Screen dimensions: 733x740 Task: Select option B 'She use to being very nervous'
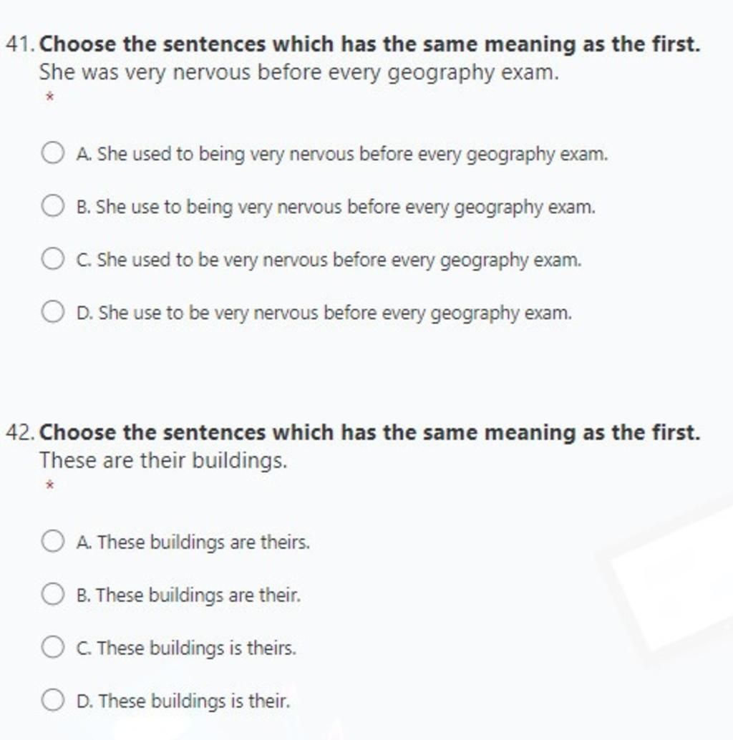[52, 206]
